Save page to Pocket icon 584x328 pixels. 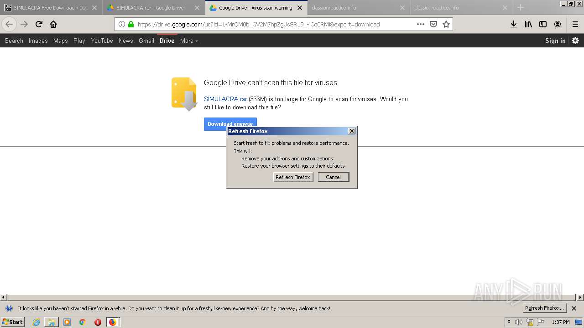(x=433, y=24)
